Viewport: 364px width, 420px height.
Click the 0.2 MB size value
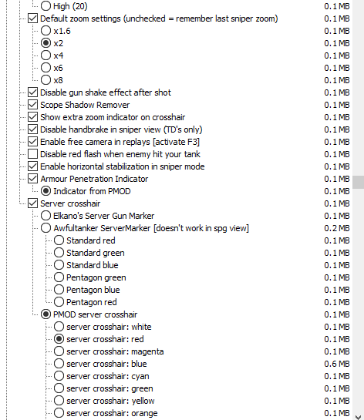tap(337, 228)
